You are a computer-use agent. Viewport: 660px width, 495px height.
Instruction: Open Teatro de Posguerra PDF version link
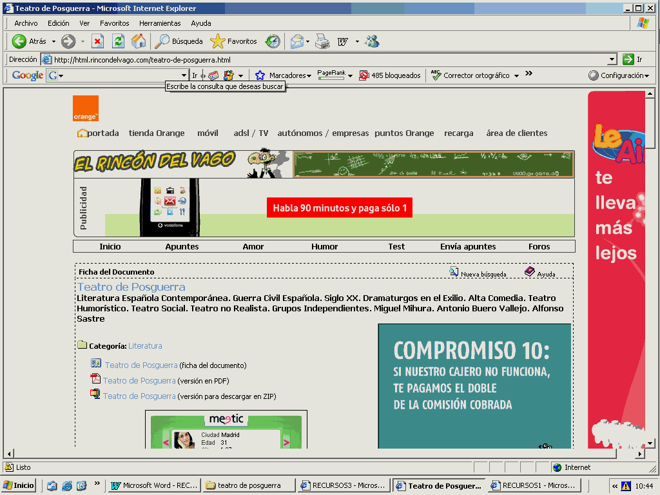coord(139,380)
